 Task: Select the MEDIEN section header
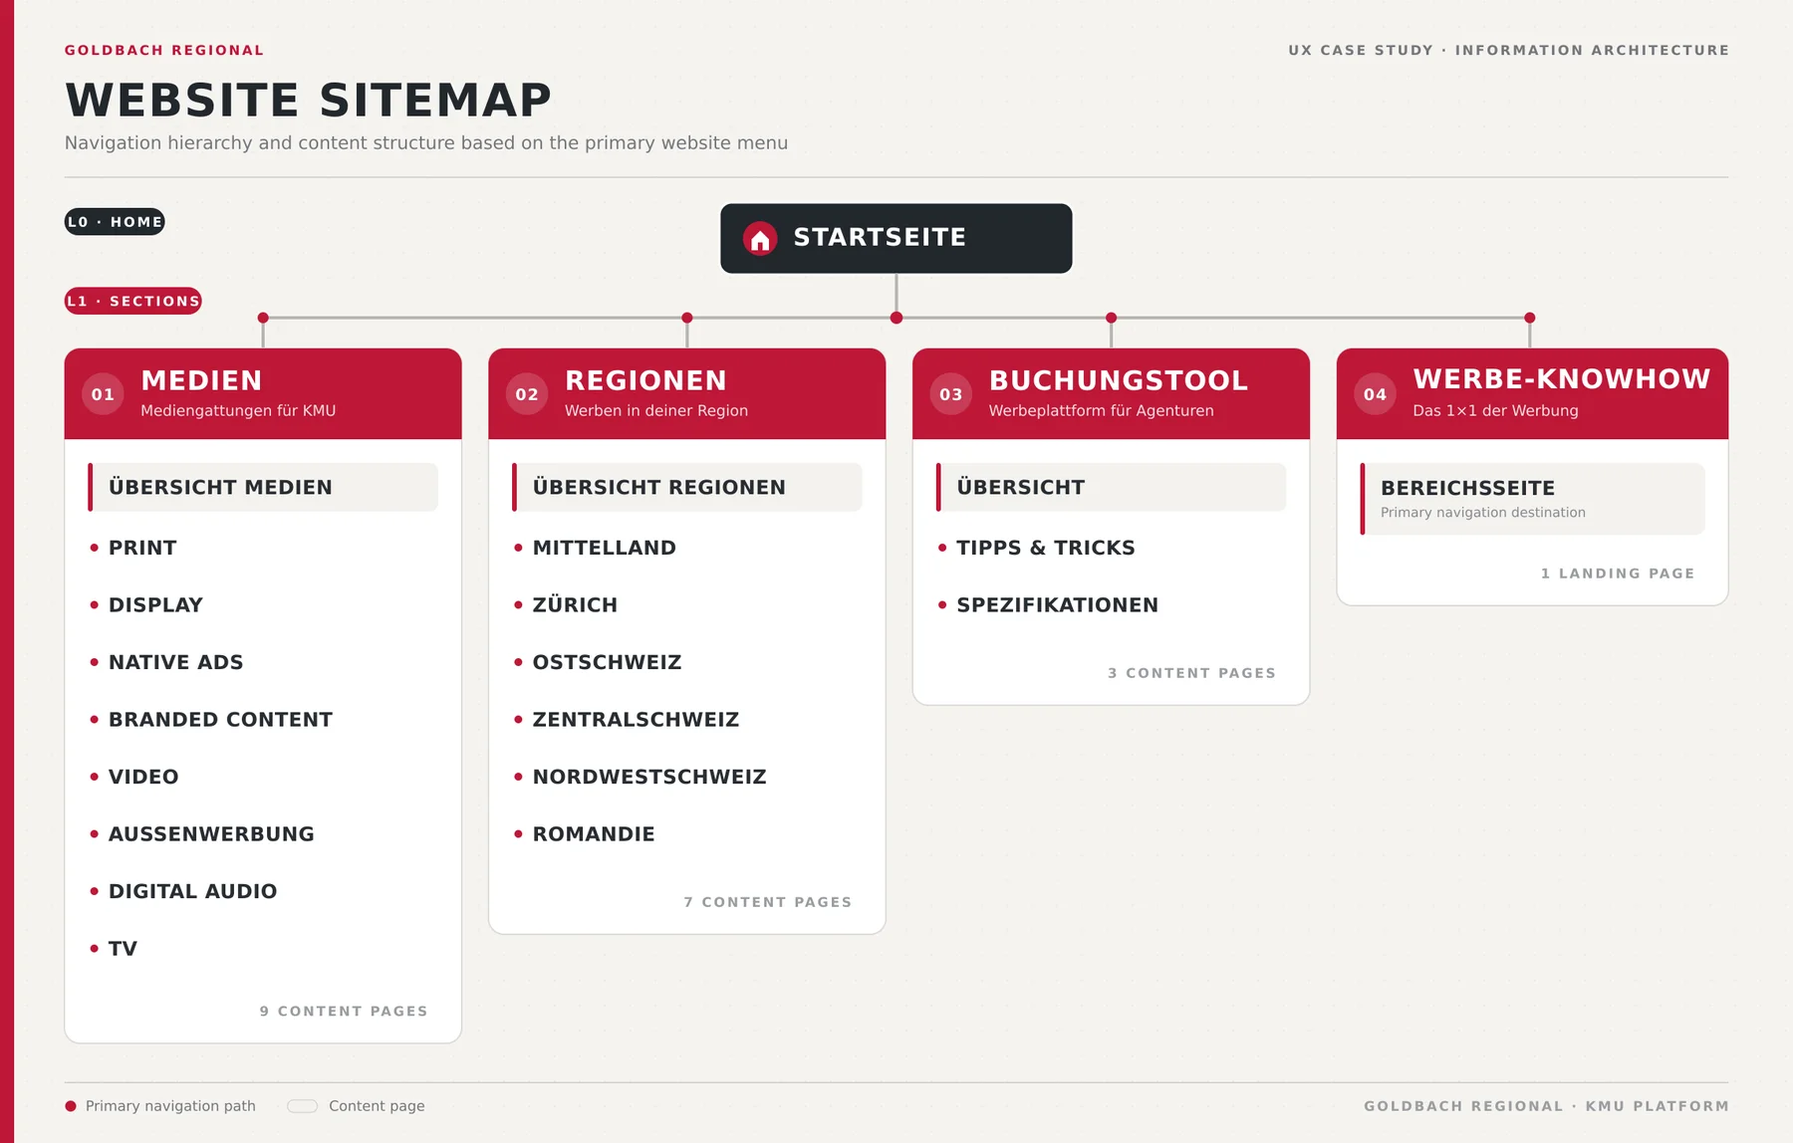pyautogui.click(x=263, y=394)
